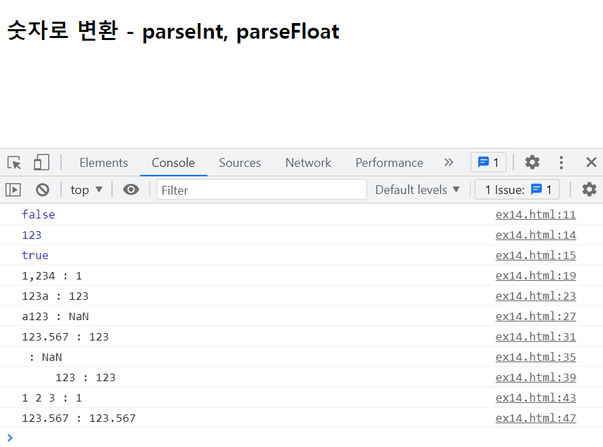Image resolution: width=603 pixels, height=447 pixels.
Task: Click the console log '123a : 123'
Action: 55,296
